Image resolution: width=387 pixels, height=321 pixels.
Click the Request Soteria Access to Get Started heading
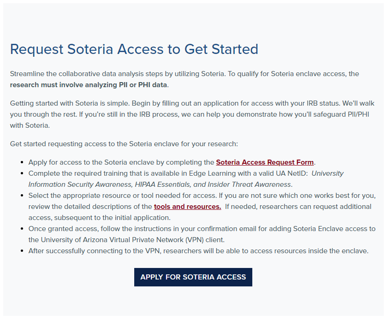coord(134,49)
